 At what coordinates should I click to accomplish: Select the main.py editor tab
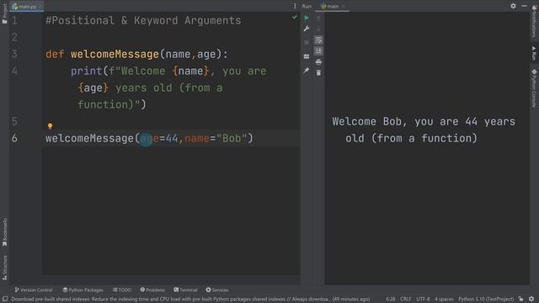click(26, 6)
